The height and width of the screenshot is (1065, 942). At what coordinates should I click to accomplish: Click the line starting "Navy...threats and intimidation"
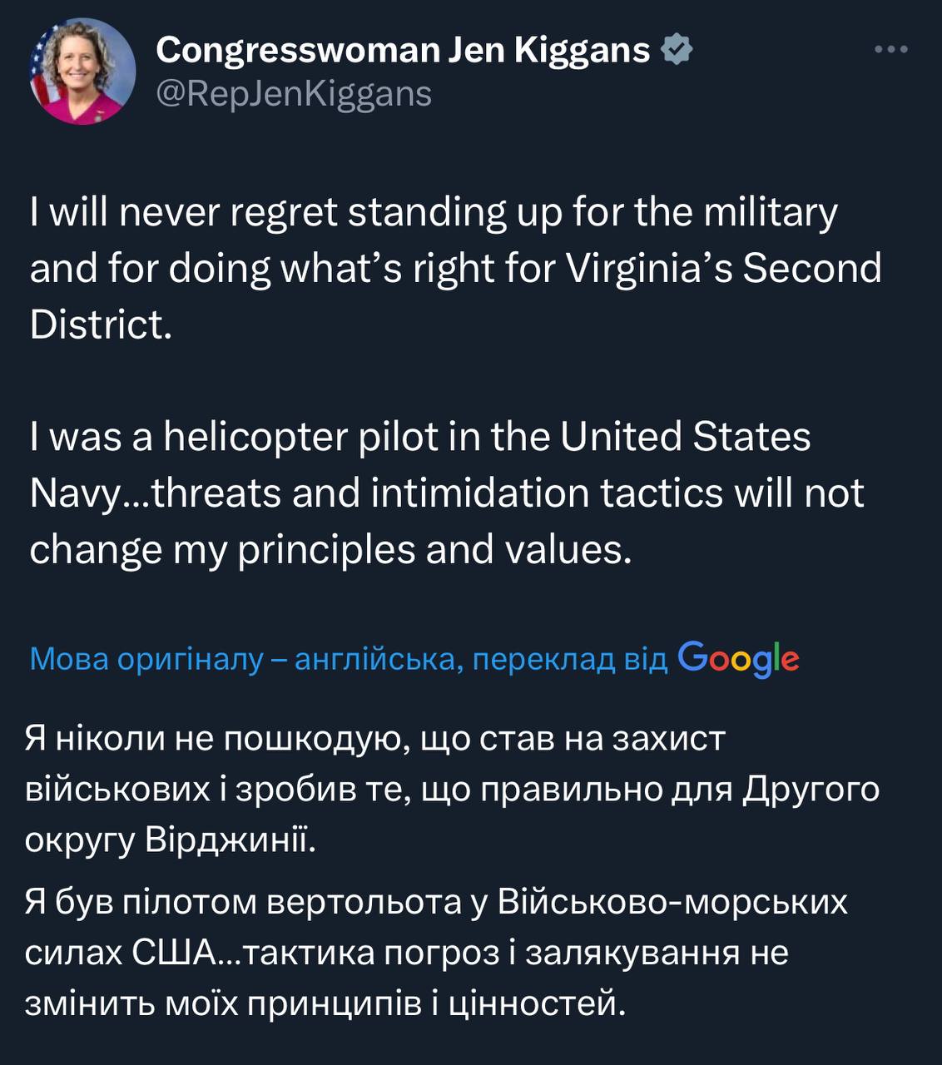(447, 493)
